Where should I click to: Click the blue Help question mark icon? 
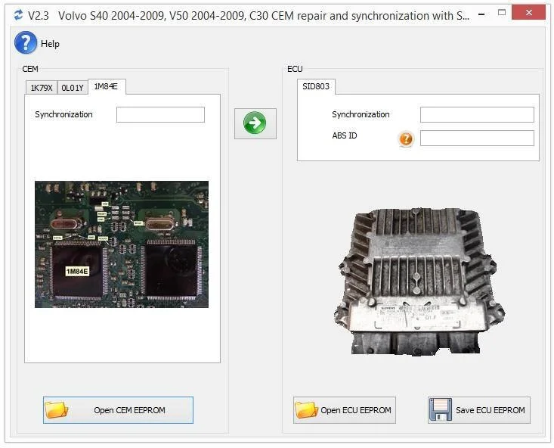point(26,43)
